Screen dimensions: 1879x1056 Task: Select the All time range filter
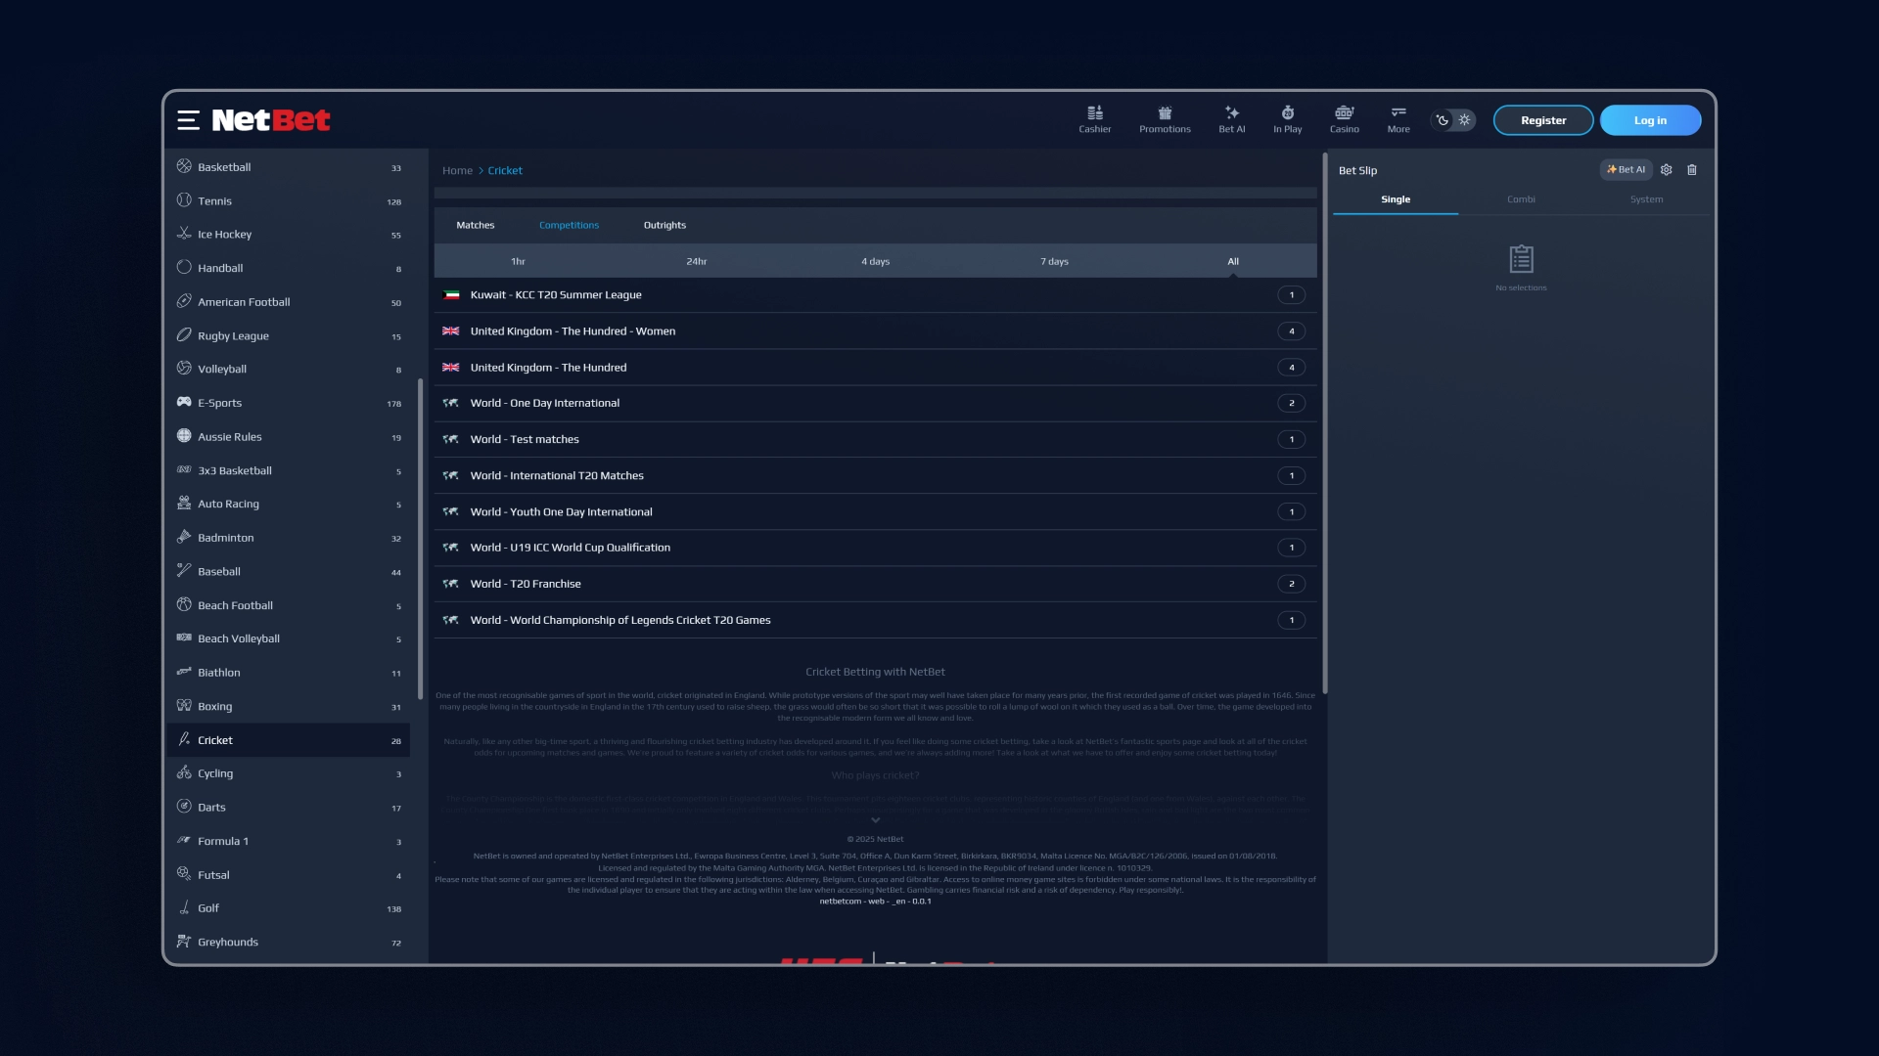[1233, 261]
